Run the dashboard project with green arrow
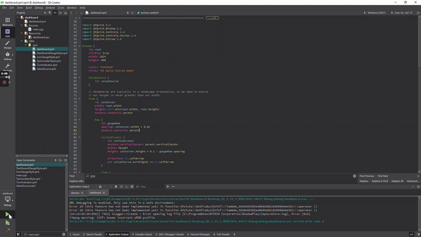 [7, 215]
